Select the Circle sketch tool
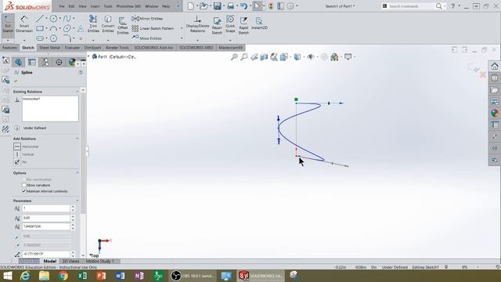 coord(53,19)
